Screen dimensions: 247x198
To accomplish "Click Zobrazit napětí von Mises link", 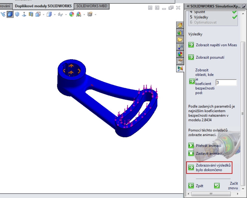I will 216,45.
